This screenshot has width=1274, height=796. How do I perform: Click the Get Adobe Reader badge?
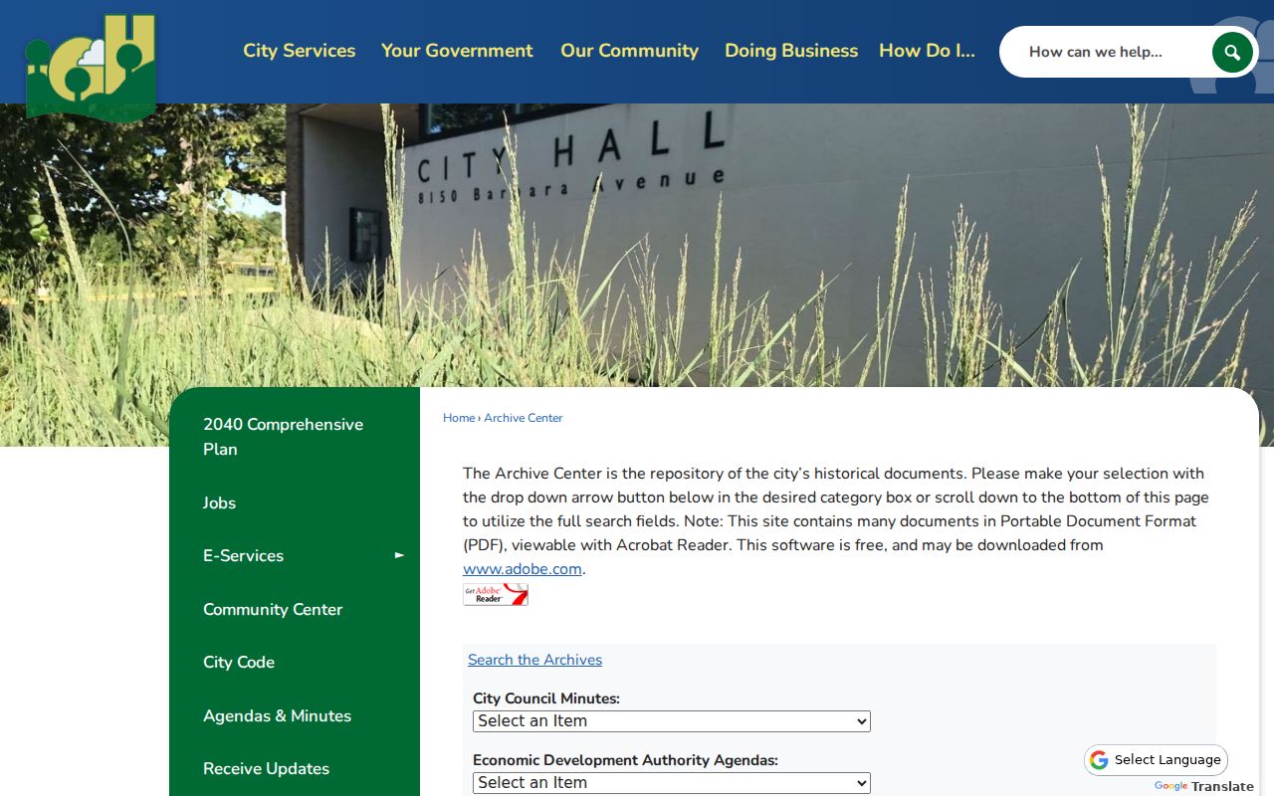(496, 595)
